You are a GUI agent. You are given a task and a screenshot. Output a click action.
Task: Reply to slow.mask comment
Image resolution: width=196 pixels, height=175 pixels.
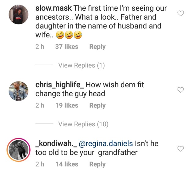tap(97, 47)
